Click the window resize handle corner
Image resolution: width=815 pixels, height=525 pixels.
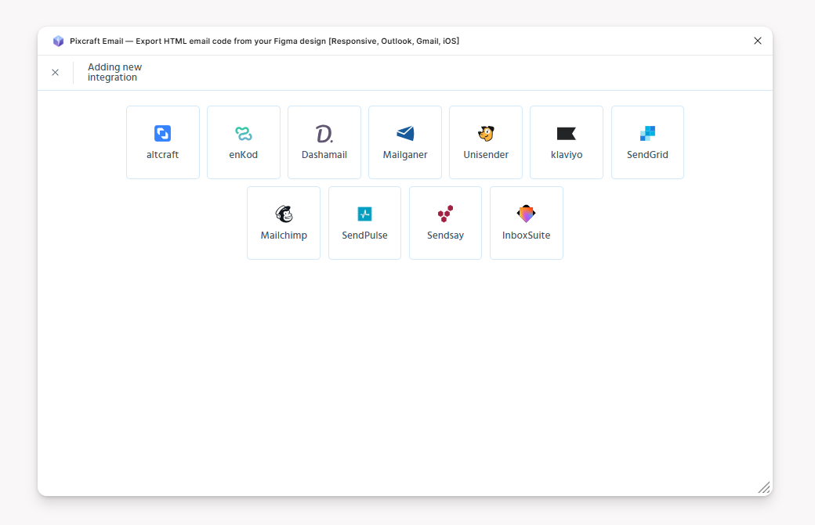click(x=763, y=487)
